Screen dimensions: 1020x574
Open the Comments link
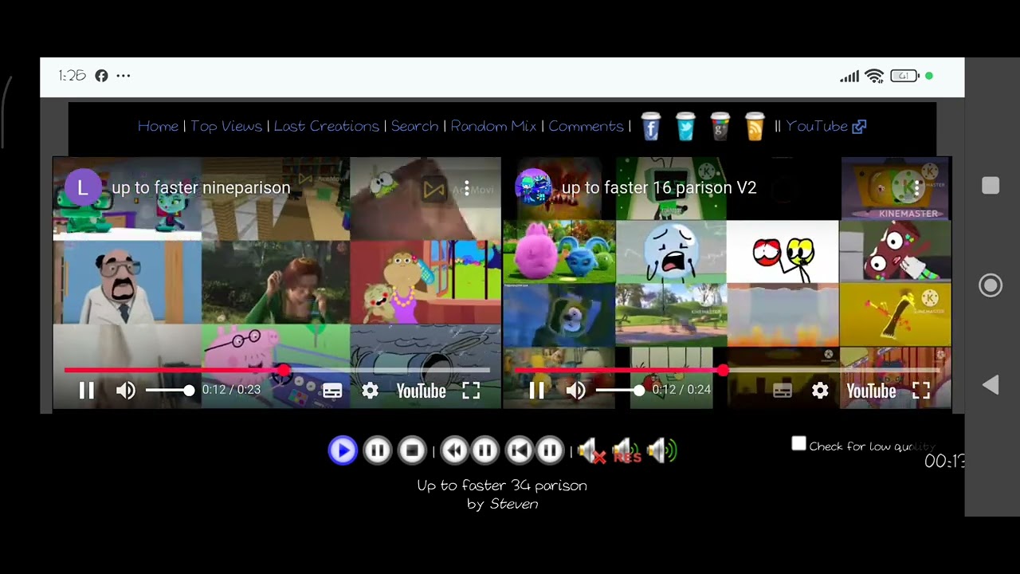pos(586,126)
